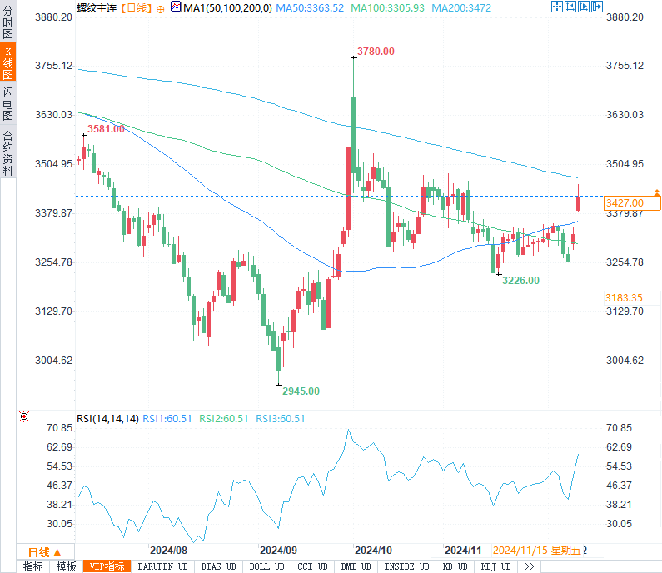Click the 螺纹主连 contract name
The image size is (662, 573).
pos(97,8)
